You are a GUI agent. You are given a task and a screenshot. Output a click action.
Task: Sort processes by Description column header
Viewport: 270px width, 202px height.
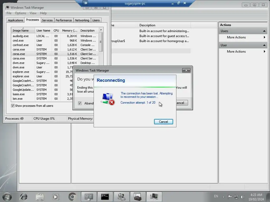89,31
